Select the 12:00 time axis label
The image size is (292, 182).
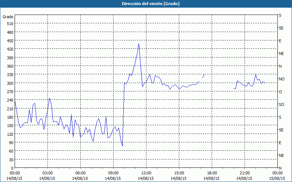coord(146,173)
